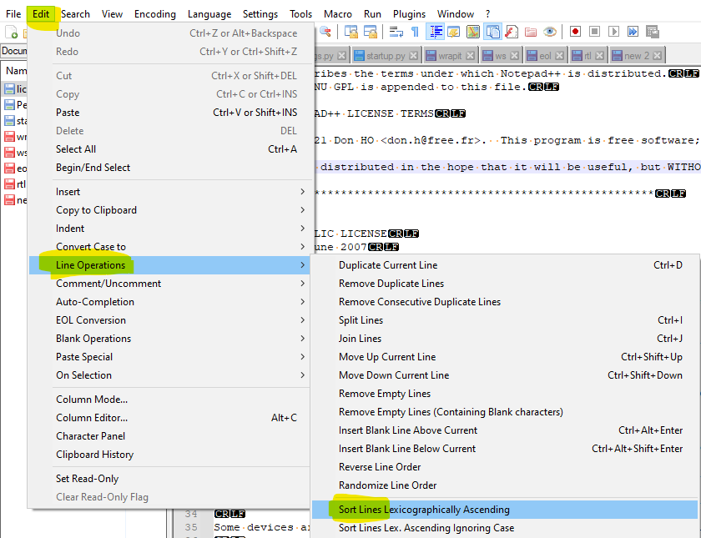
Task: Expand the EOL Conversion submenu
Action: (x=169, y=320)
